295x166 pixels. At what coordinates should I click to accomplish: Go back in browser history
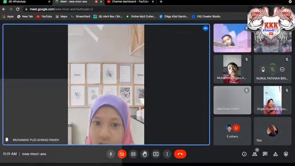tap(4, 9)
